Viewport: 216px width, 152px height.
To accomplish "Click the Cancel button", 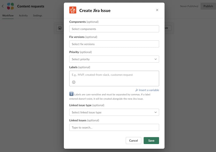I will [134, 140].
